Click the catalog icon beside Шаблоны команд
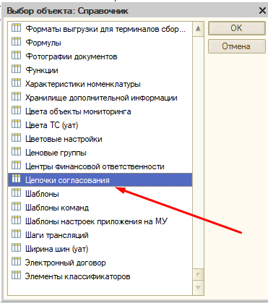 click(16, 206)
